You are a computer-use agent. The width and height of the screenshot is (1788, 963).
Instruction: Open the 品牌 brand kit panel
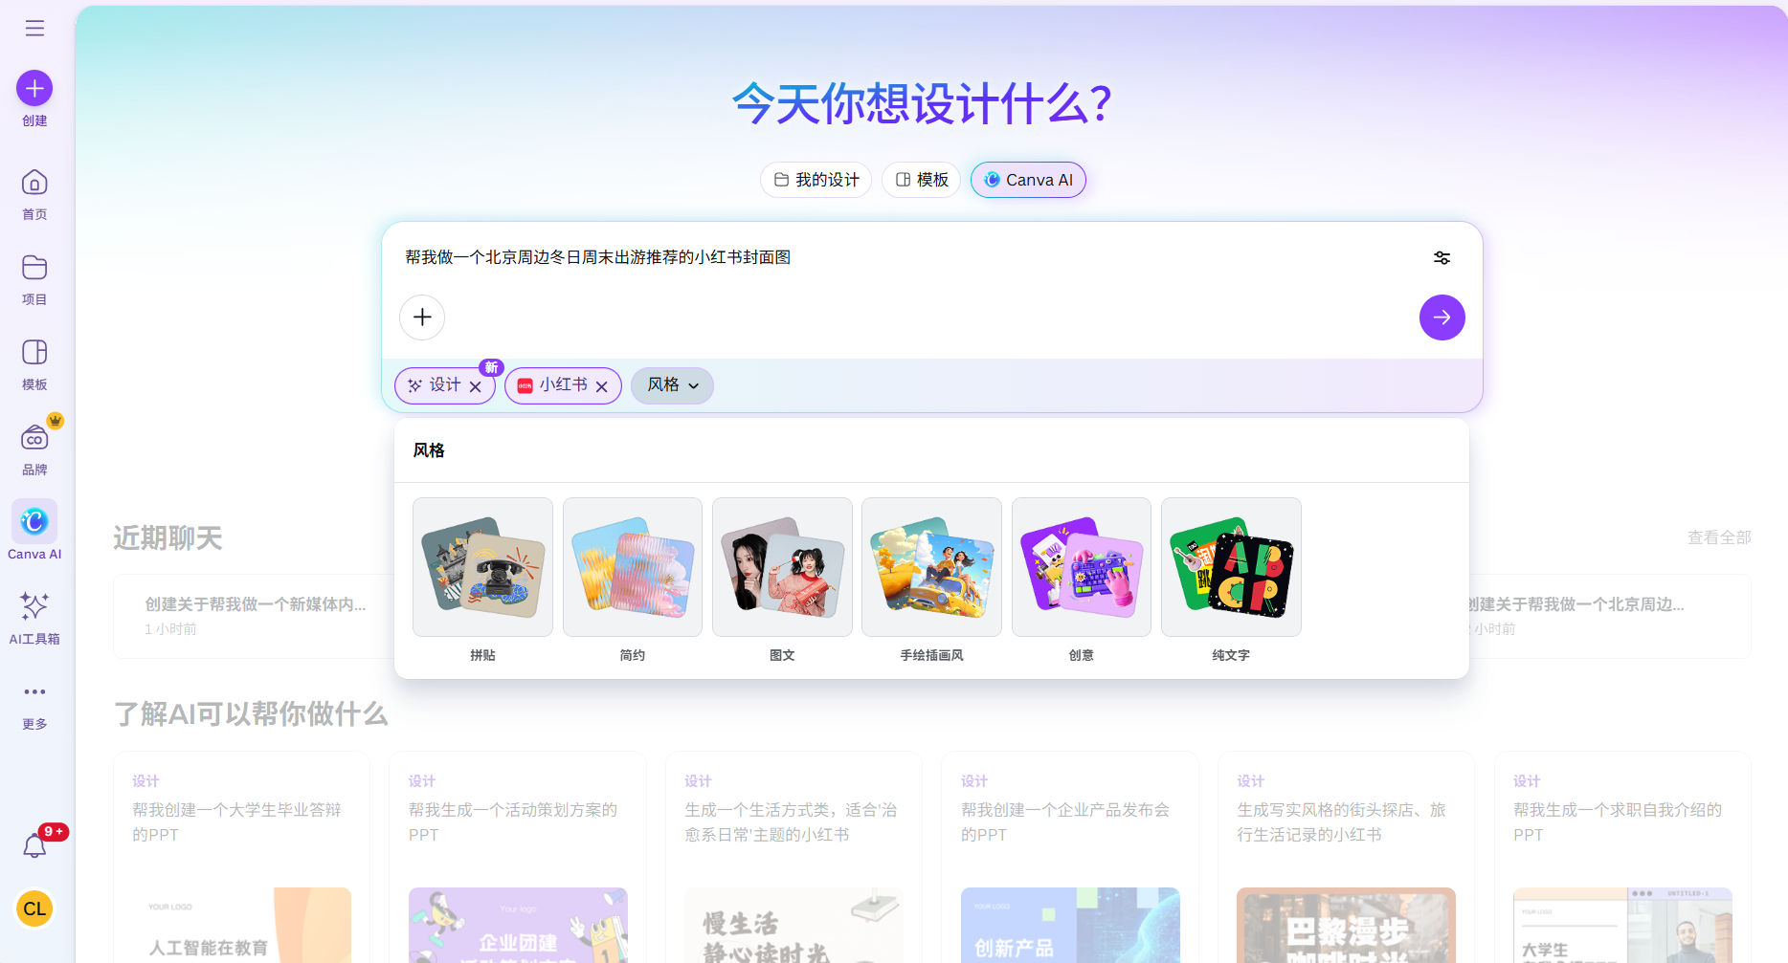34,438
